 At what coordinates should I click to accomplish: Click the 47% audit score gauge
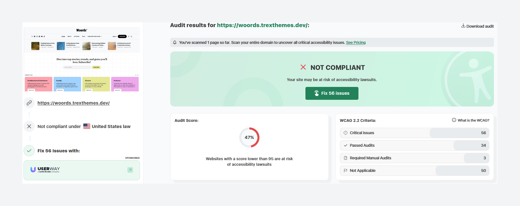pyautogui.click(x=249, y=138)
